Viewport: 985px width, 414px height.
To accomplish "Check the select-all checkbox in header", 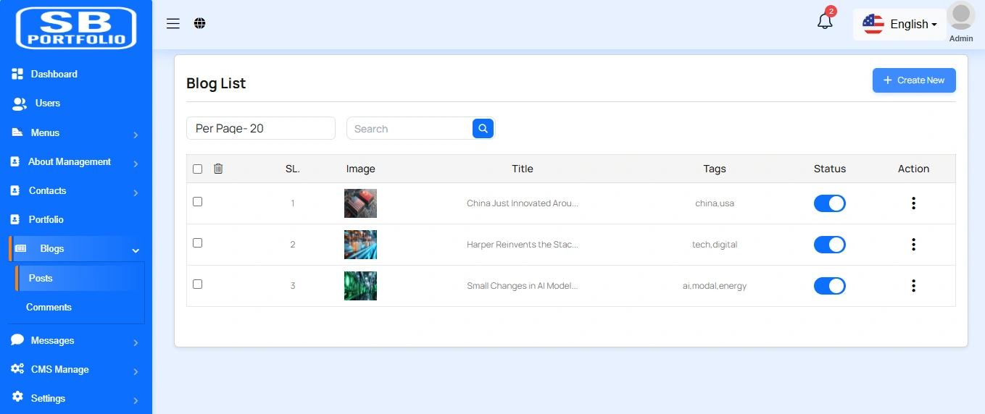I will pos(198,169).
